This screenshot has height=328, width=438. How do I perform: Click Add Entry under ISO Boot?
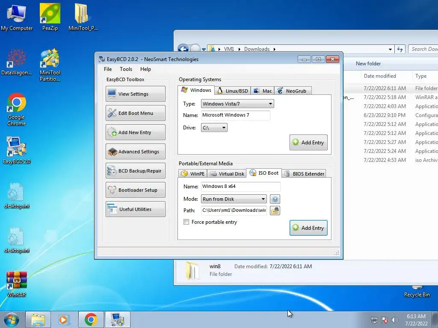(x=308, y=228)
